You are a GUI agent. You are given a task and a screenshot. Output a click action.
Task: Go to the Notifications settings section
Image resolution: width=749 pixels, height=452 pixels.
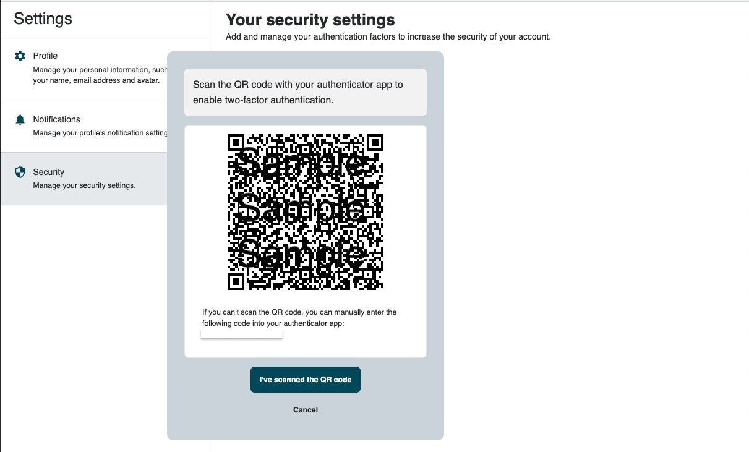(x=56, y=119)
